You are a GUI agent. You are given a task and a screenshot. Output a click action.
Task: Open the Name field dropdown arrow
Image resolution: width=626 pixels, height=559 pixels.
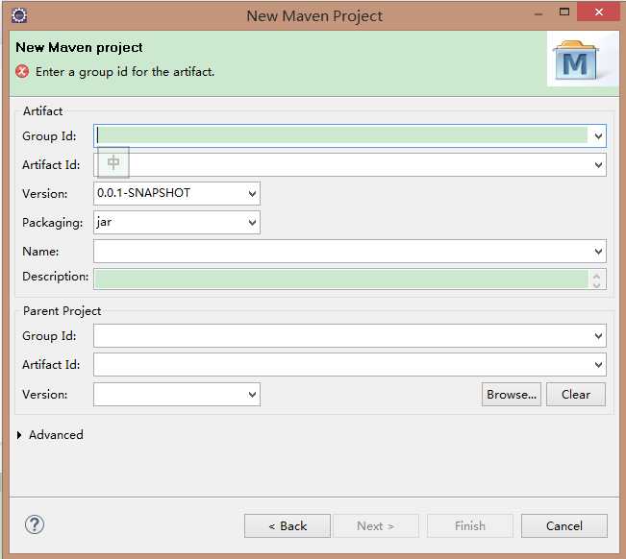(x=598, y=252)
